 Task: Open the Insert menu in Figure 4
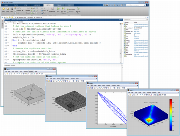140,92
